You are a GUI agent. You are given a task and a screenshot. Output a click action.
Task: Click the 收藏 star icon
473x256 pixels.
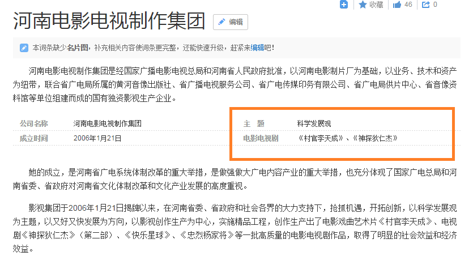coord(363,5)
